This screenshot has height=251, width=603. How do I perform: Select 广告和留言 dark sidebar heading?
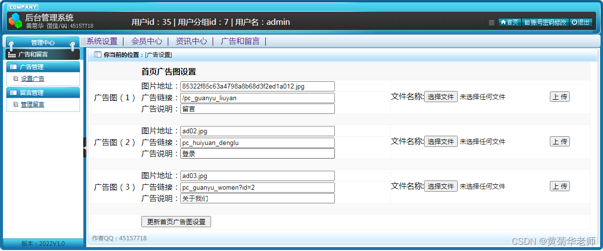click(42, 54)
